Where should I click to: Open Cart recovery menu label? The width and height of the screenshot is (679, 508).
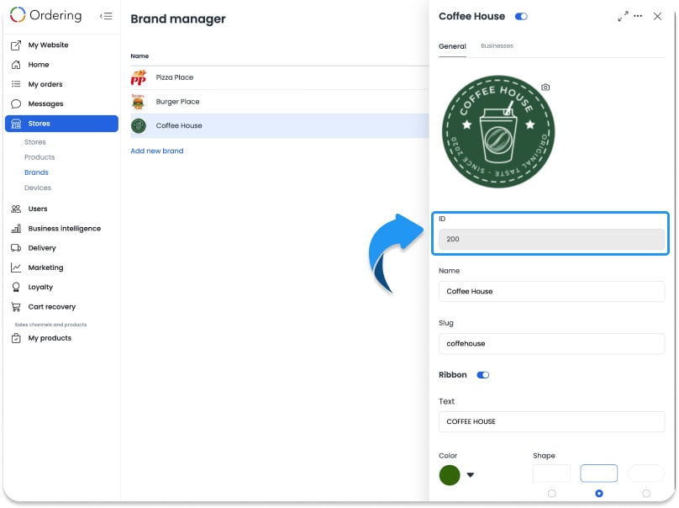pyautogui.click(x=51, y=307)
